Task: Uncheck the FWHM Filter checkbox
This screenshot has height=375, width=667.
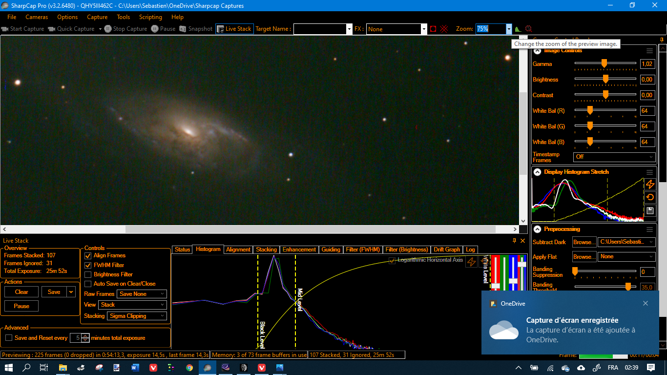Action: pos(88,265)
